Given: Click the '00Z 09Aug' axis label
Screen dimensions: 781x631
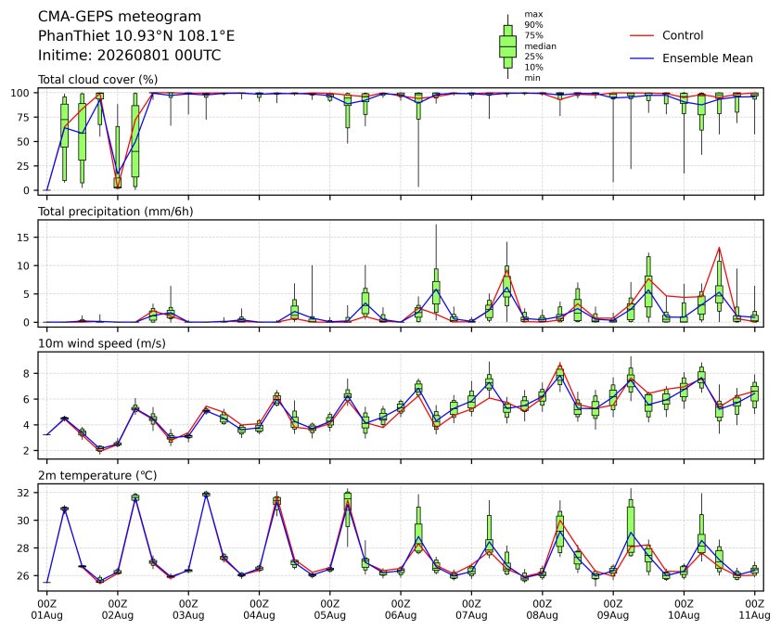Looking at the screenshot, I should (x=612, y=610).
